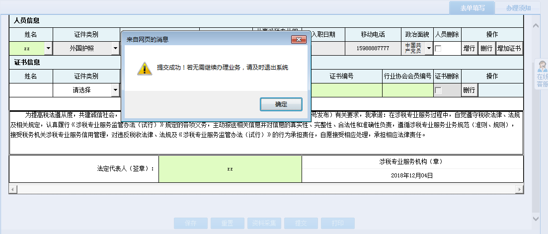Click the vertical scrollbar down arrow
This screenshot has width=548, height=234.
536,218
